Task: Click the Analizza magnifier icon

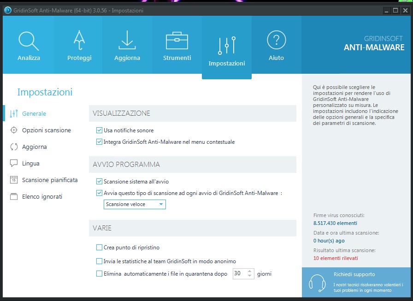Action: (x=29, y=41)
